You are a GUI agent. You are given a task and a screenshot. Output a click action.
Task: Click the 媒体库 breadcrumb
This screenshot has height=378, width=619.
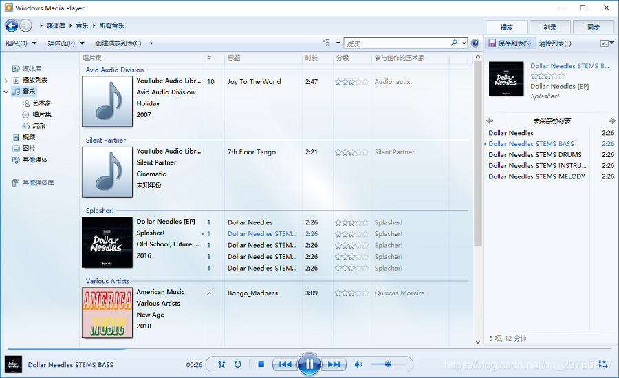[56, 25]
